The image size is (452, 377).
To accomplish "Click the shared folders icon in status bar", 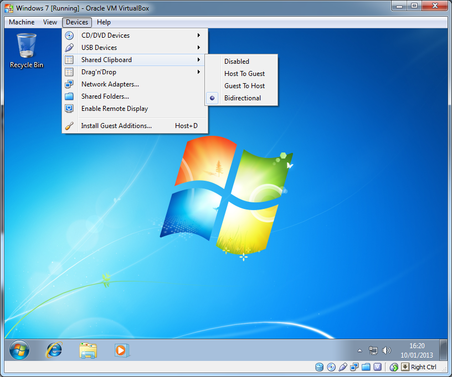I will click(366, 367).
